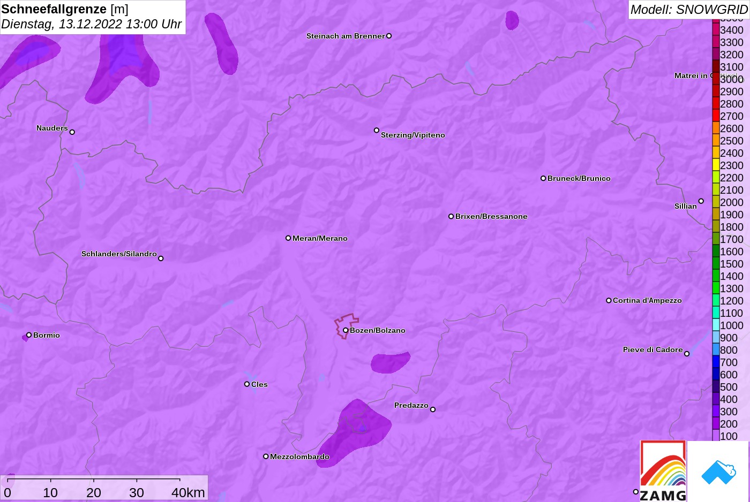The image size is (750, 502).
Task: Click the 'Schneefallgrenze' title text
Action: point(54,9)
